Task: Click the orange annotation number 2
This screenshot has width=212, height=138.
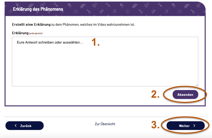Action: coord(155,94)
